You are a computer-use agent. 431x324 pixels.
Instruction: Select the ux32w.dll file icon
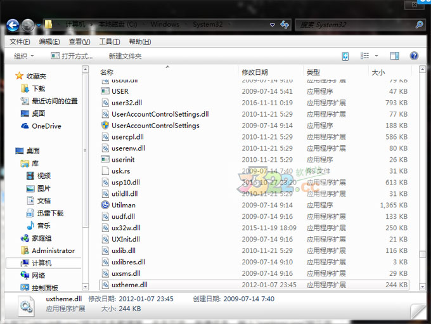(105, 228)
